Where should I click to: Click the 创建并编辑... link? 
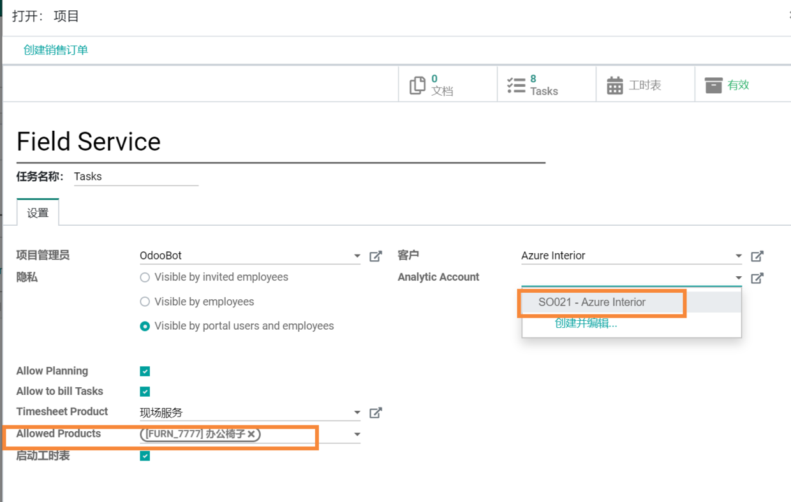586,323
